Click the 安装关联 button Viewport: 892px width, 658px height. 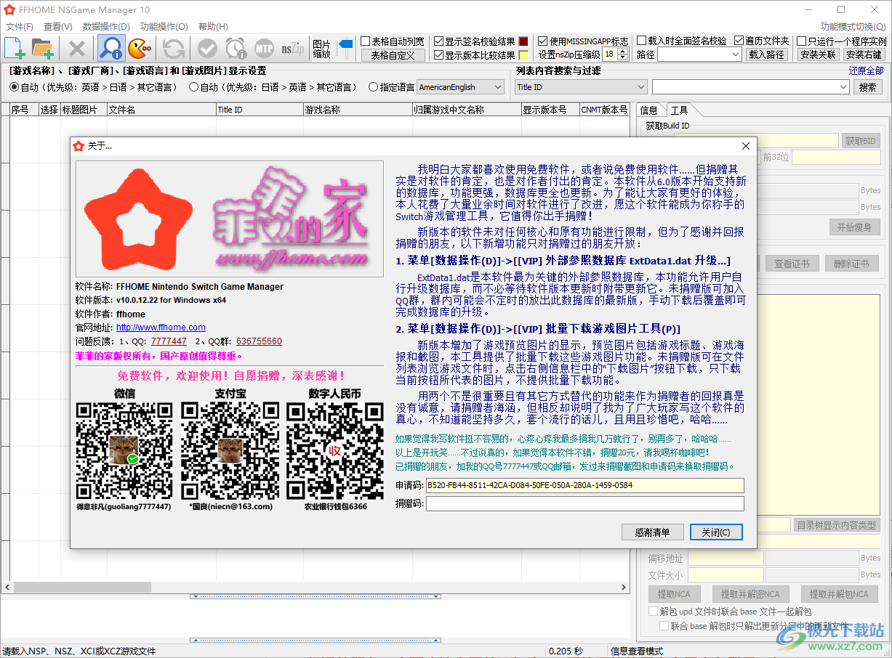coord(818,54)
